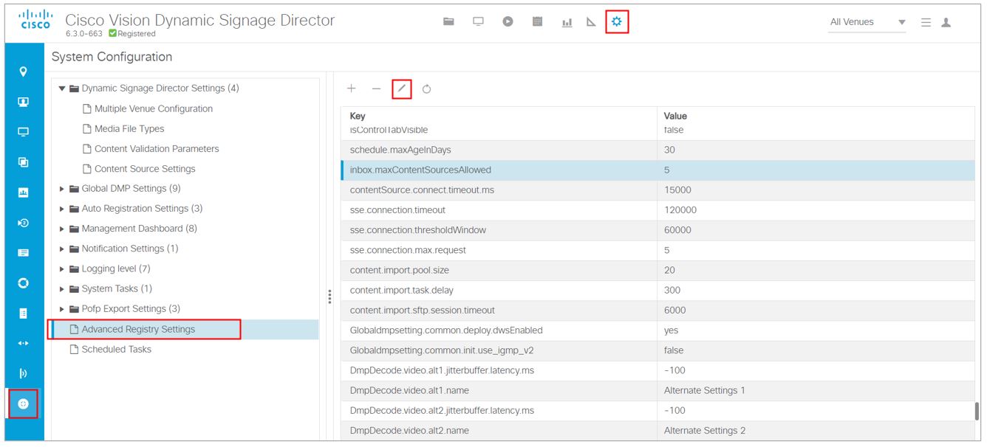The width and height of the screenshot is (987, 447).
Task: Open the hamburger menu beside All Venues
Action: (x=926, y=23)
